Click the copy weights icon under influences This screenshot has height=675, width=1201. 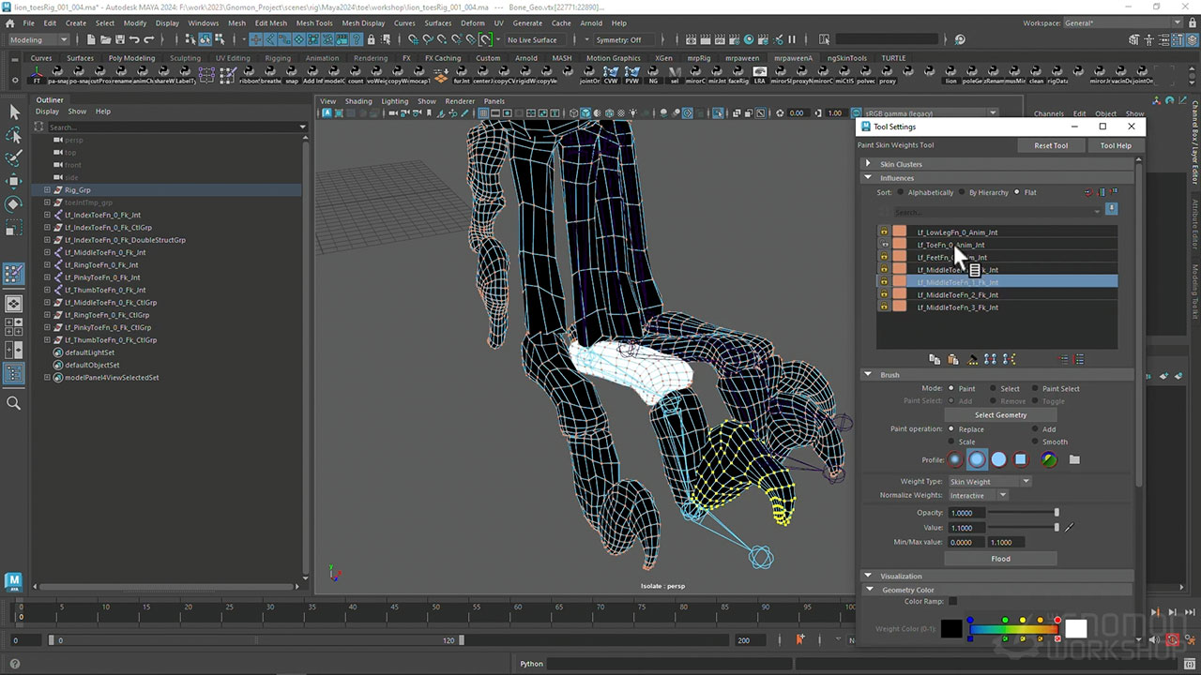point(935,359)
